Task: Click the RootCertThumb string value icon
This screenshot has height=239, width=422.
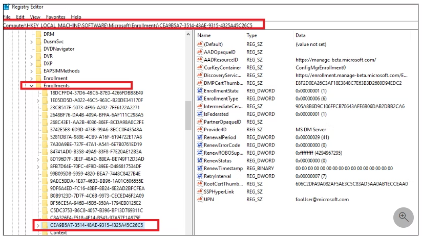Action: click(x=200, y=184)
